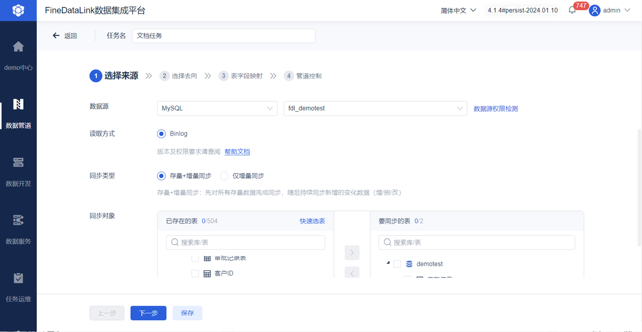Click the demotest database name

[430, 264]
